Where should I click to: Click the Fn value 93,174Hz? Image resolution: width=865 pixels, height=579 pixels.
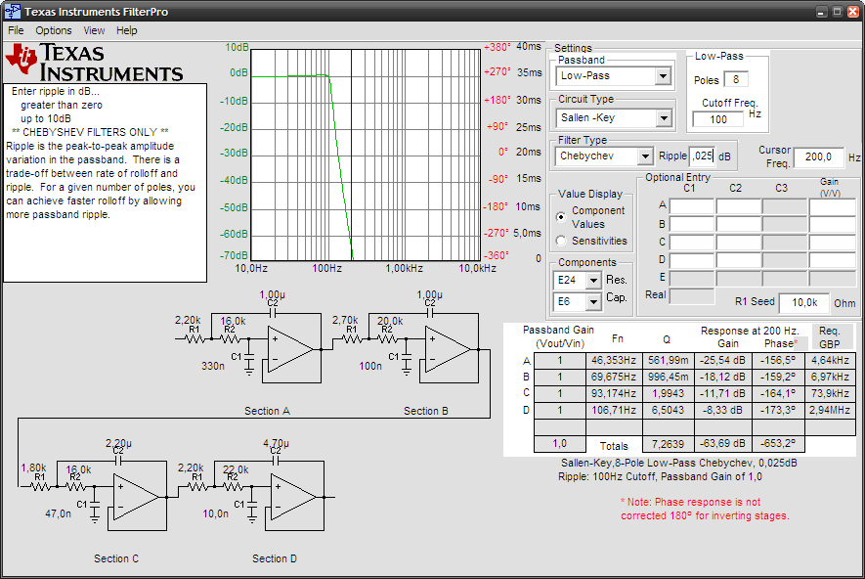pos(614,393)
